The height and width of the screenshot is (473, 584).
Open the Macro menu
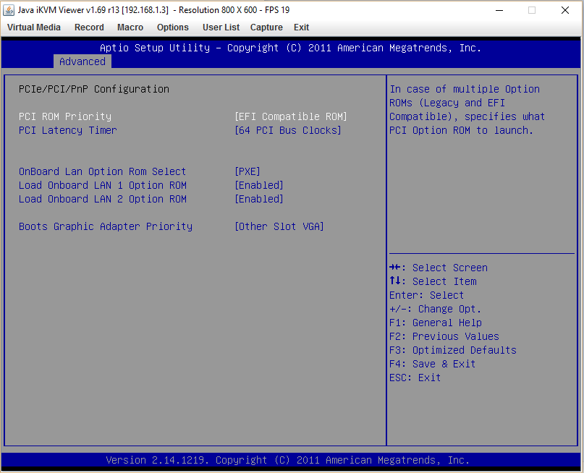tap(130, 27)
